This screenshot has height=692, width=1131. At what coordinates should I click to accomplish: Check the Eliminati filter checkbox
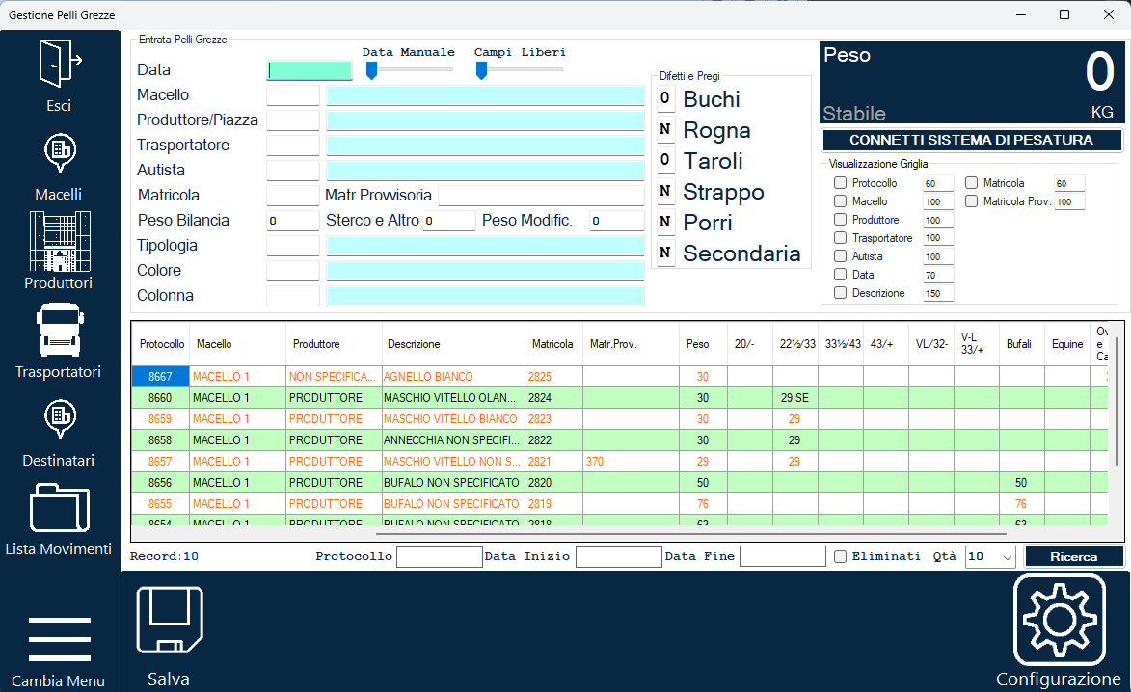pos(841,556)
